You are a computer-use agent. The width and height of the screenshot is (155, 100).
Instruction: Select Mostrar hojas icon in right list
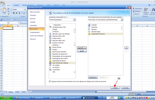coord(89,32)
